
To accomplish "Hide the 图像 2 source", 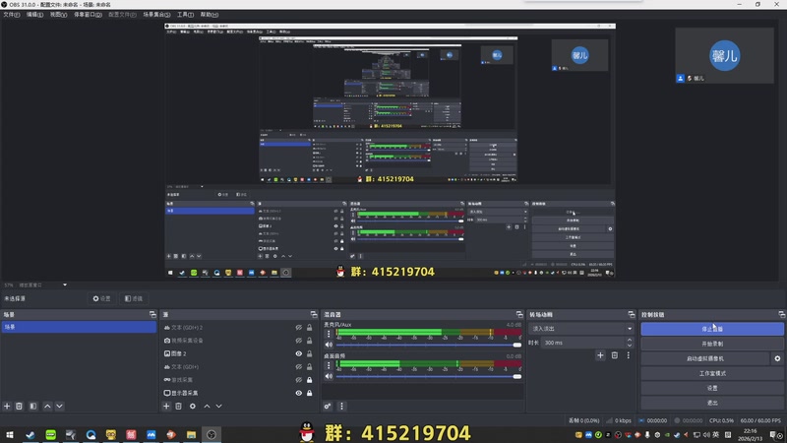I will [x=299, y=353].
